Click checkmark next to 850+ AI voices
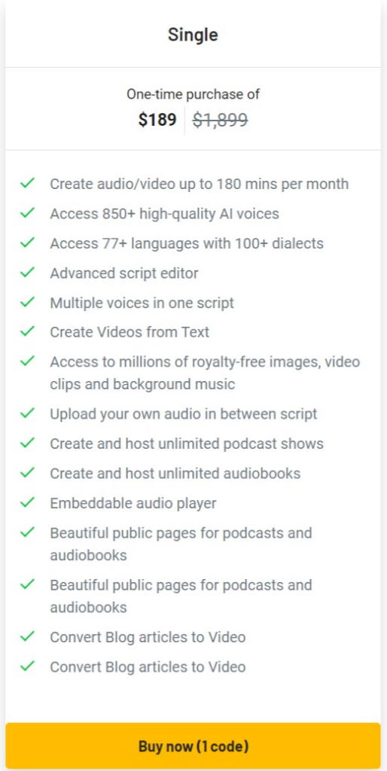Image resolution: width=387 pixels, height=771 pixels. pyautogui.click(x=27, y=213)
